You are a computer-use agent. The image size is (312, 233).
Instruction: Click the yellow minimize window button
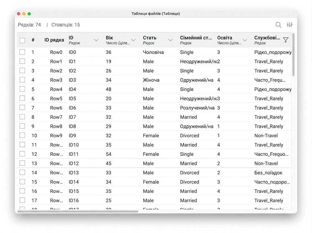click(24, 14)
